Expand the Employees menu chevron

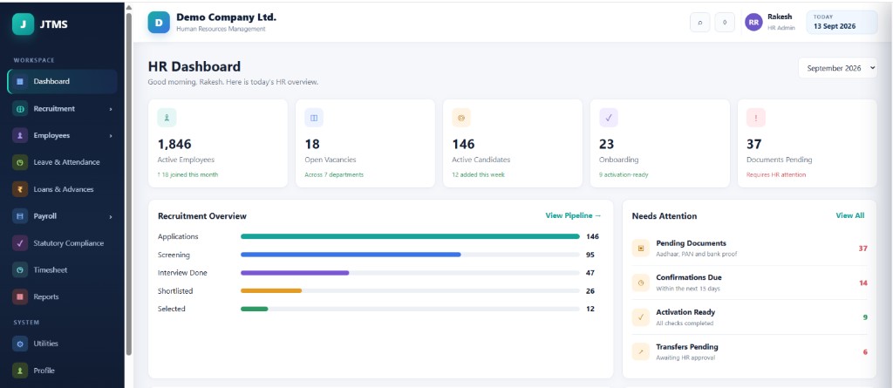[x=111, y=136]
